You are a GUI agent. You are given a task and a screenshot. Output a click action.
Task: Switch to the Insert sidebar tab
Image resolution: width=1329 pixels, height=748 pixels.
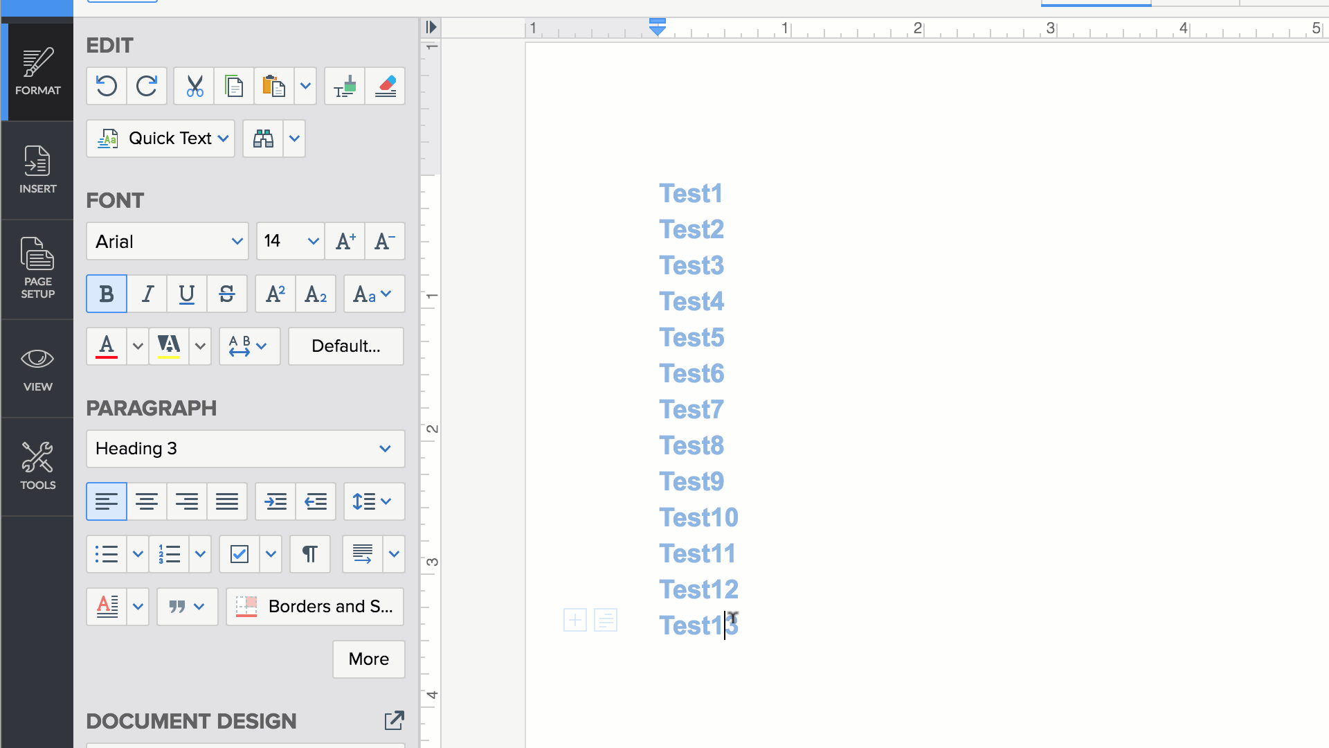tap(37, 170)
